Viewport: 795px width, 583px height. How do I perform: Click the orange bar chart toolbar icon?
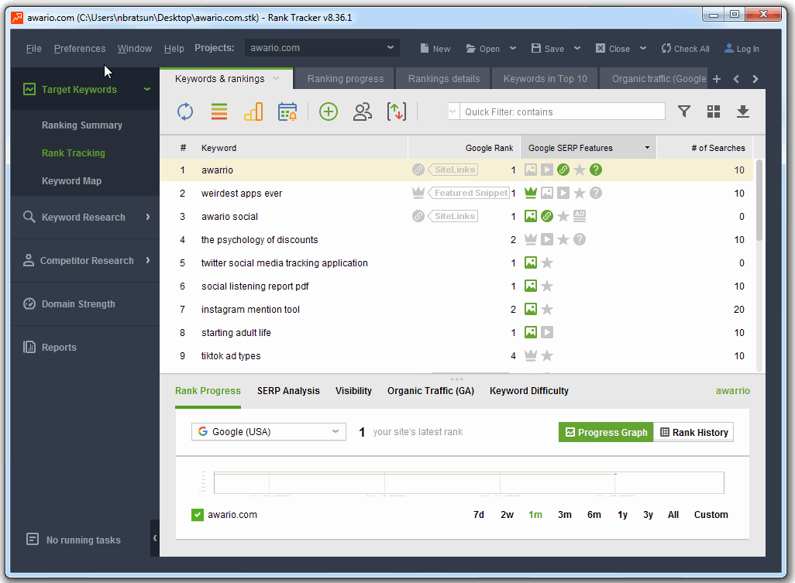coord(253,111)
